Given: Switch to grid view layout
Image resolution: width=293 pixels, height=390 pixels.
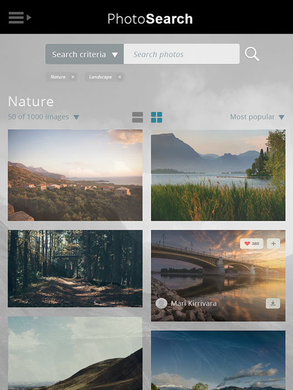Looking at the screenshot, I should point(156,117).
